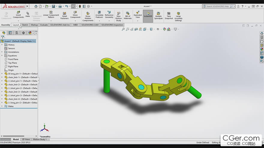Open DisplayManager color ball tab
Viewport: 264px width, 148px height.
tap(30, 33)
